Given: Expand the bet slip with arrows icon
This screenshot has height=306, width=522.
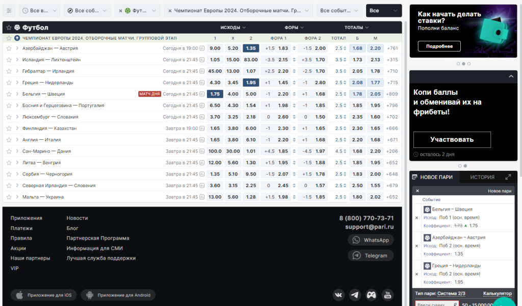Looking at the screenshot, I should tap(508, 177).
